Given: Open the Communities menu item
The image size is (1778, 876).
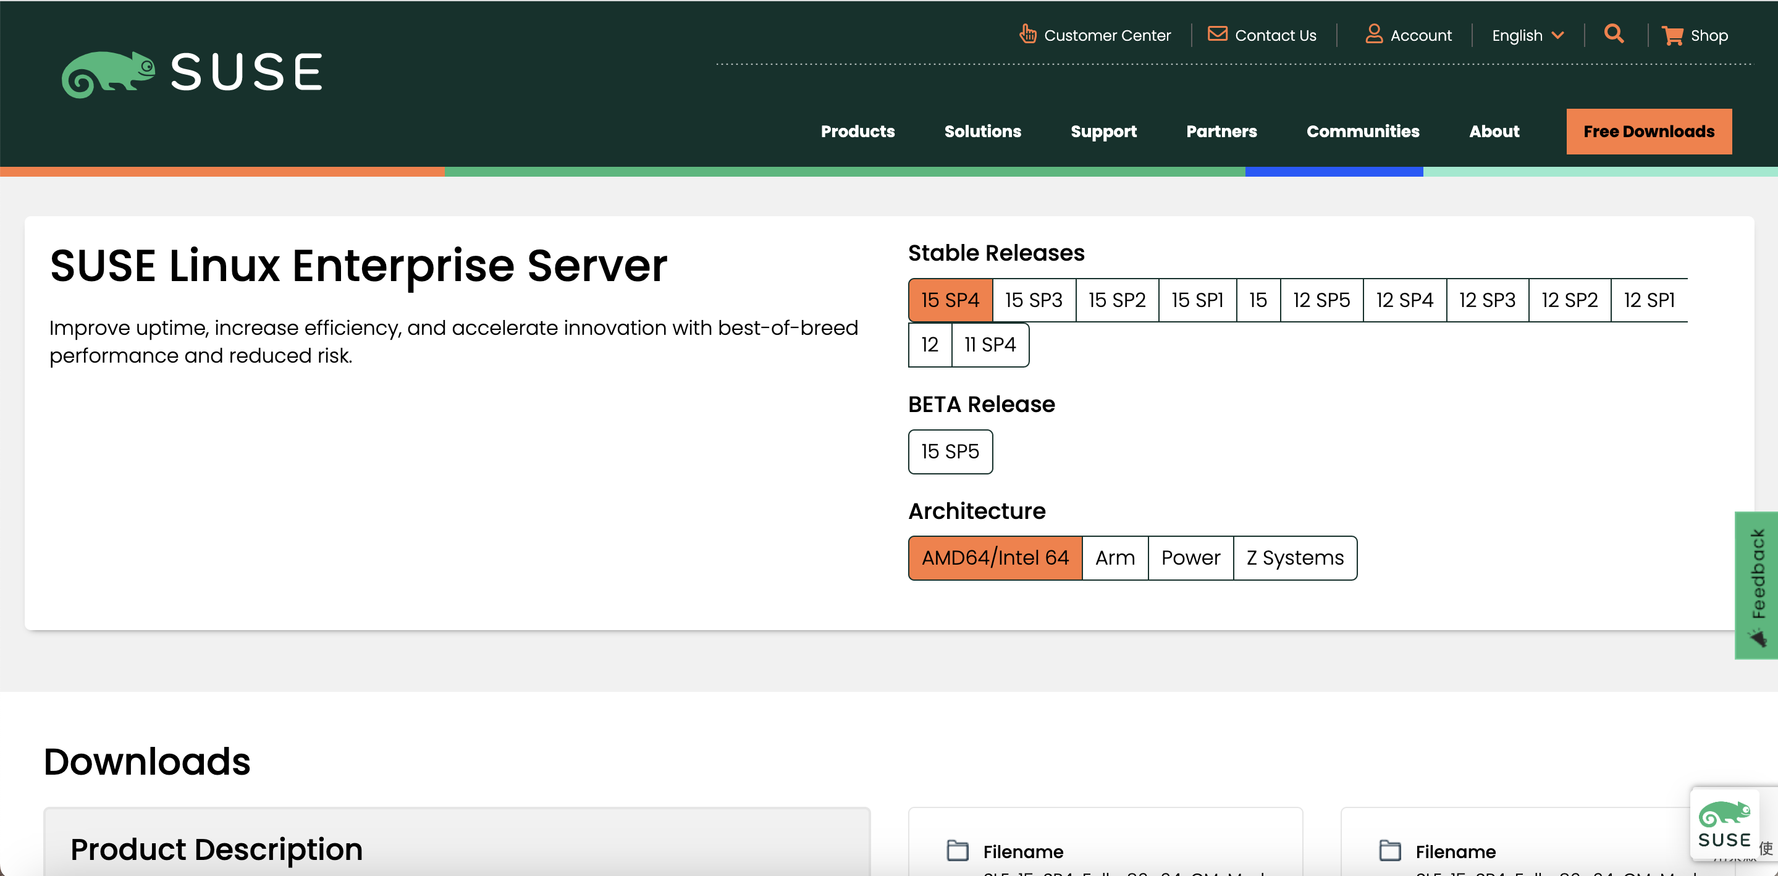Looking at the screenshot, I should [1362, 131].
